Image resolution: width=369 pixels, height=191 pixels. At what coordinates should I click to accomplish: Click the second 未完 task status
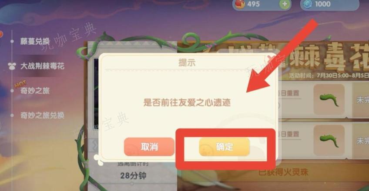click(362, 141)
